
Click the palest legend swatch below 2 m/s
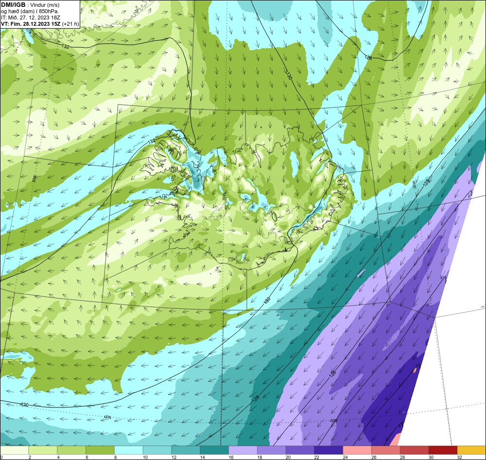(x=14, y=450)
